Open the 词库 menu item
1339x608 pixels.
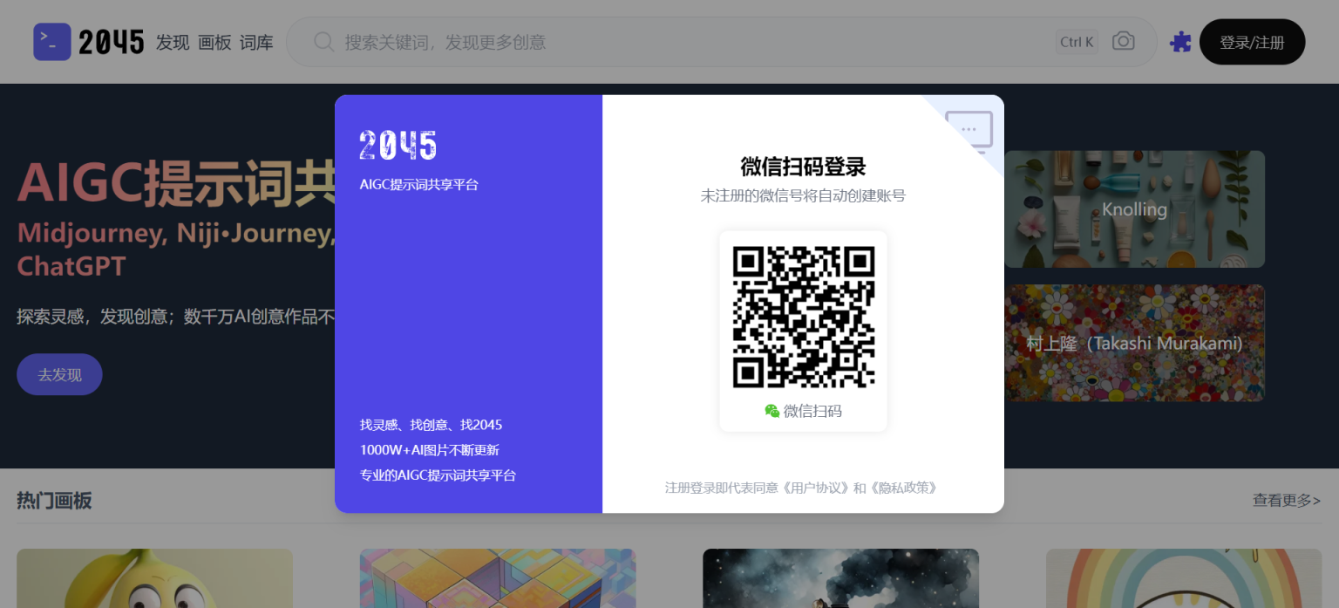(255, 42)
